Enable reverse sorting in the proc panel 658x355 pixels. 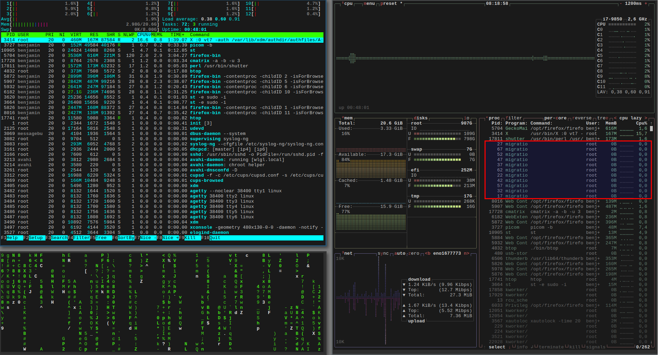(x=582, y=118)
